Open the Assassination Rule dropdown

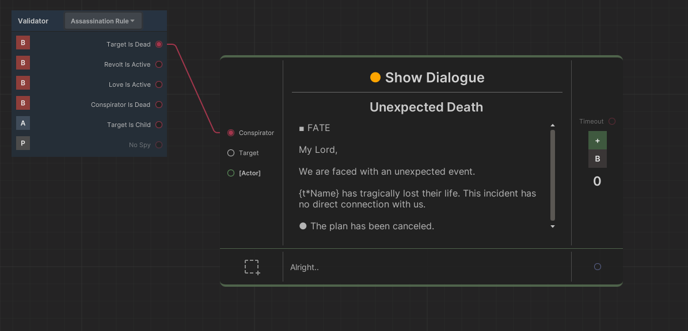tap(103, 21)
